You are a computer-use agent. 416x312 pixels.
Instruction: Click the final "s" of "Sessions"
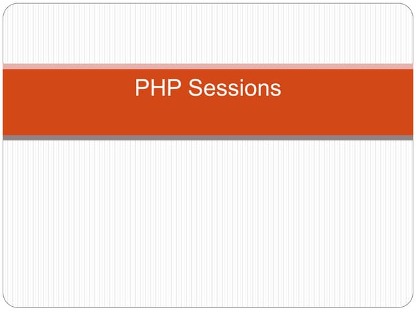pyautogui.click(x=276, y=90)
